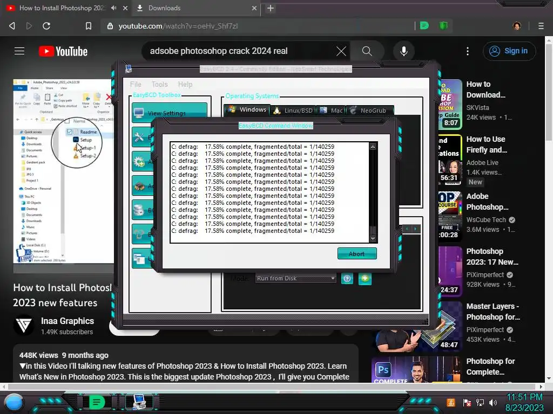Click the left arrow in EasyBCD panel
The width and height of the screenshot is (553, 414).
coord(407,229)
